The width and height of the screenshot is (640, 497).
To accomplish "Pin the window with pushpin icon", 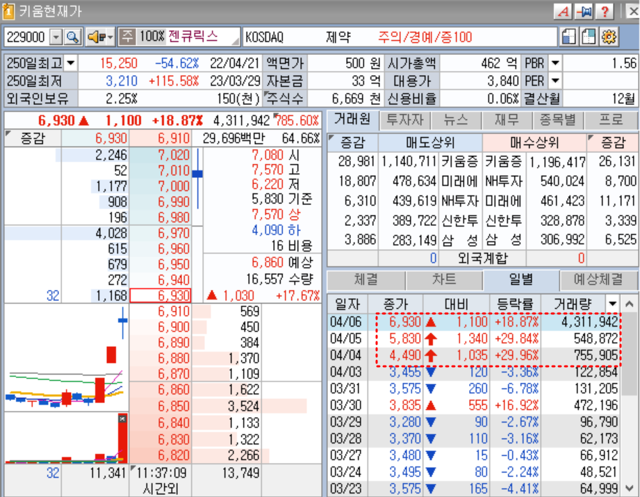I will 584,11.
